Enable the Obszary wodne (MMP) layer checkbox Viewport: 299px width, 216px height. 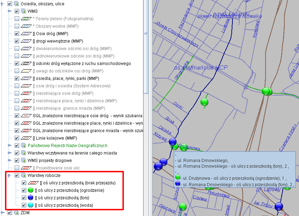pyautogui.click(x=17, y=26)
